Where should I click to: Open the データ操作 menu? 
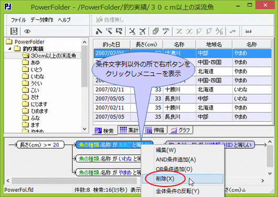(42, 20)
